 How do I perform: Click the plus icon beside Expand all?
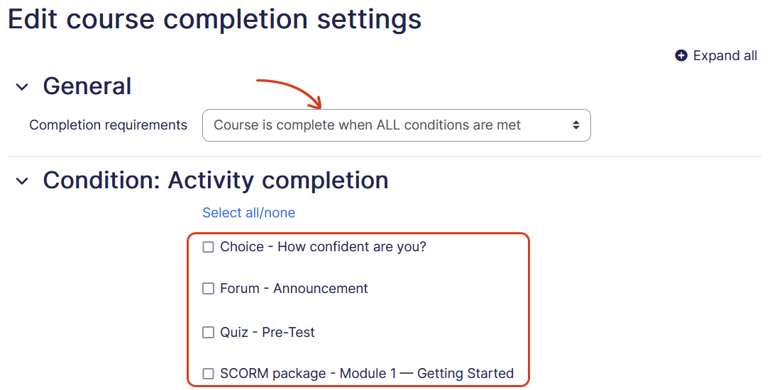click(681, 56)
